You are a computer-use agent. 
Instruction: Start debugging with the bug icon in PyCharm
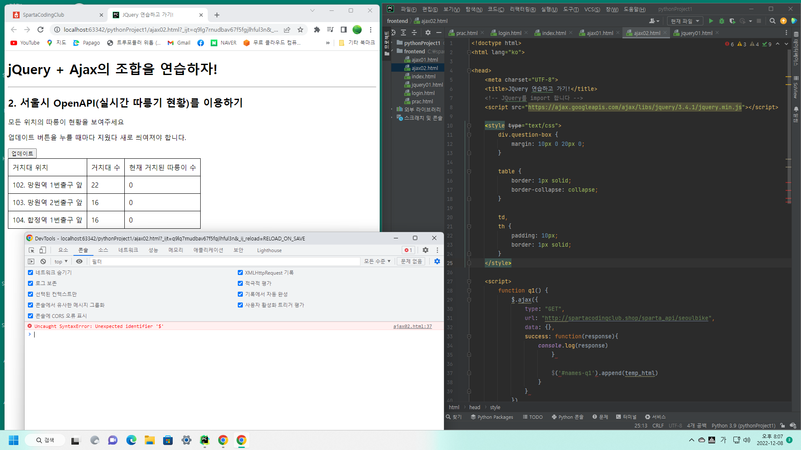[722, 21]
